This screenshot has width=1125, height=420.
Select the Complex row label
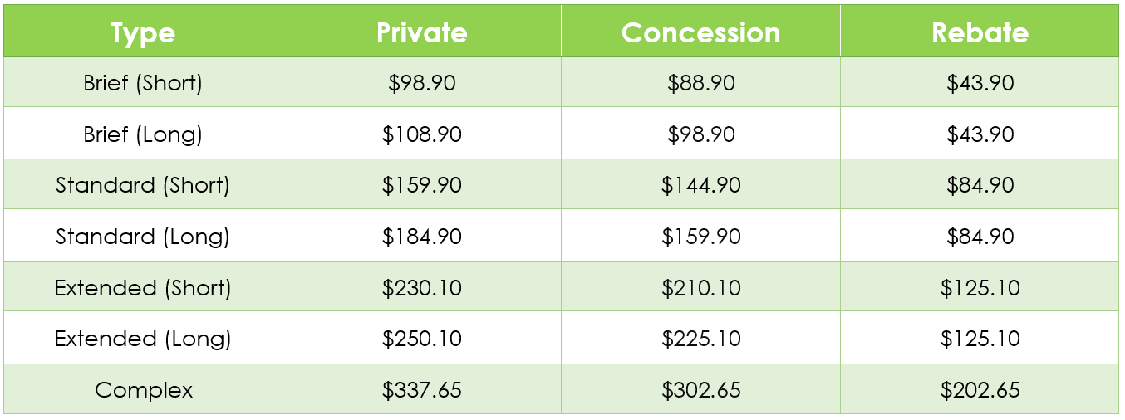(x=144, y=390)
